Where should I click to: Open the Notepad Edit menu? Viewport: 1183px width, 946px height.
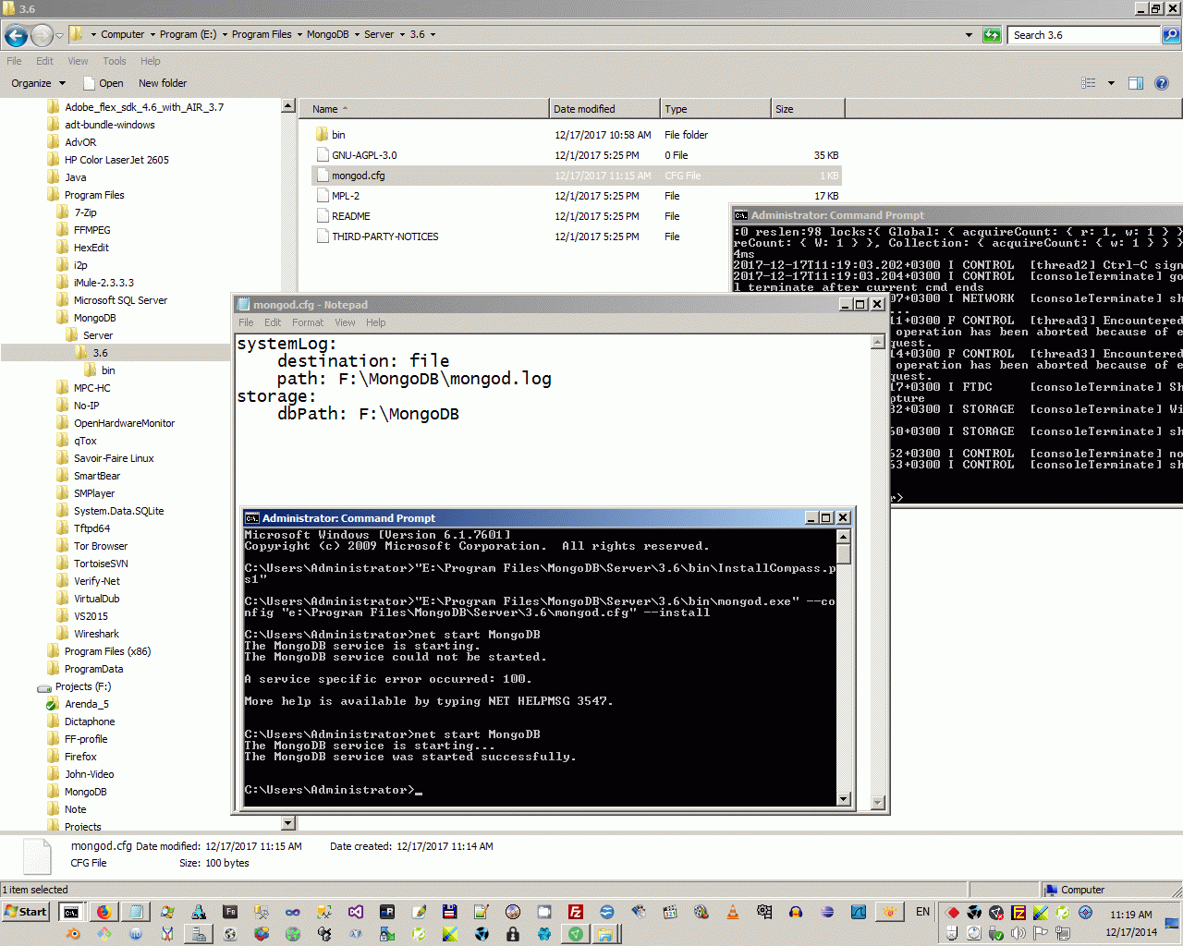click(273, 322)
